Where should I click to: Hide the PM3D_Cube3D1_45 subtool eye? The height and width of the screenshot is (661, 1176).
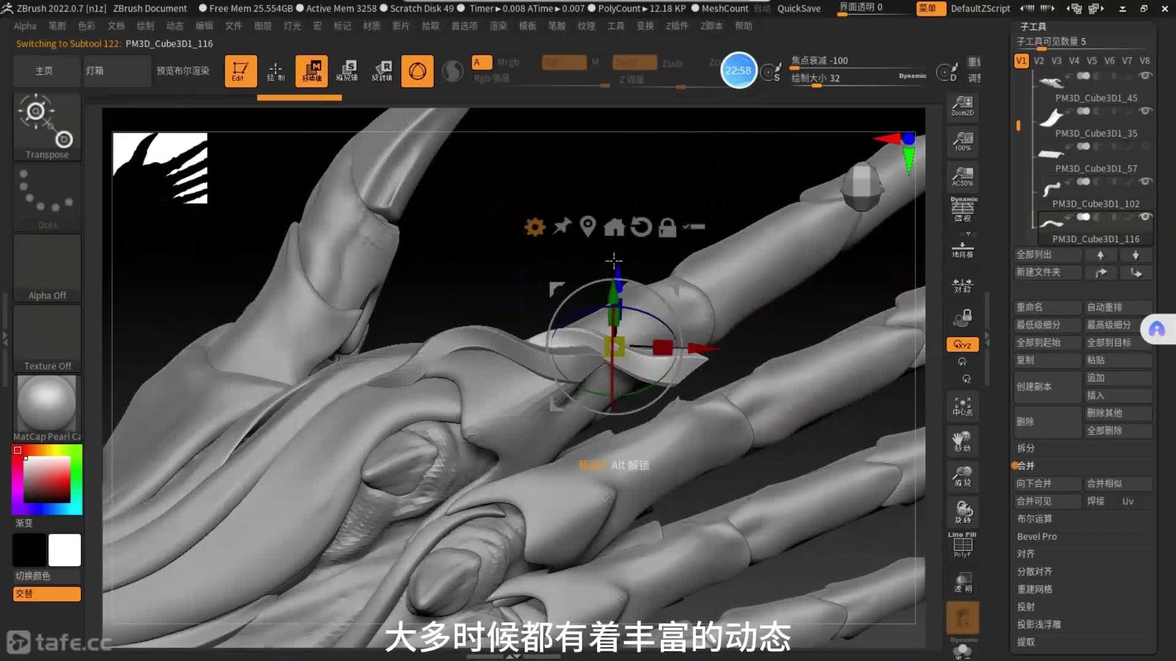point(1145,75)
